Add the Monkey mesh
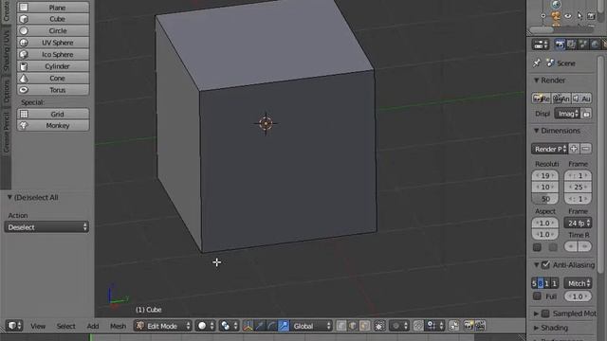Image resolution: width=607 pixels, height=341 pixels. 53,126
